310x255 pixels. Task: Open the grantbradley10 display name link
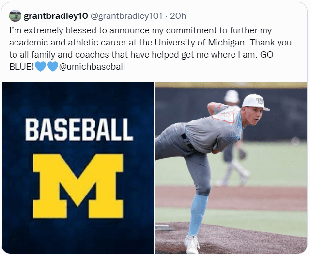[x=56, y=16]
